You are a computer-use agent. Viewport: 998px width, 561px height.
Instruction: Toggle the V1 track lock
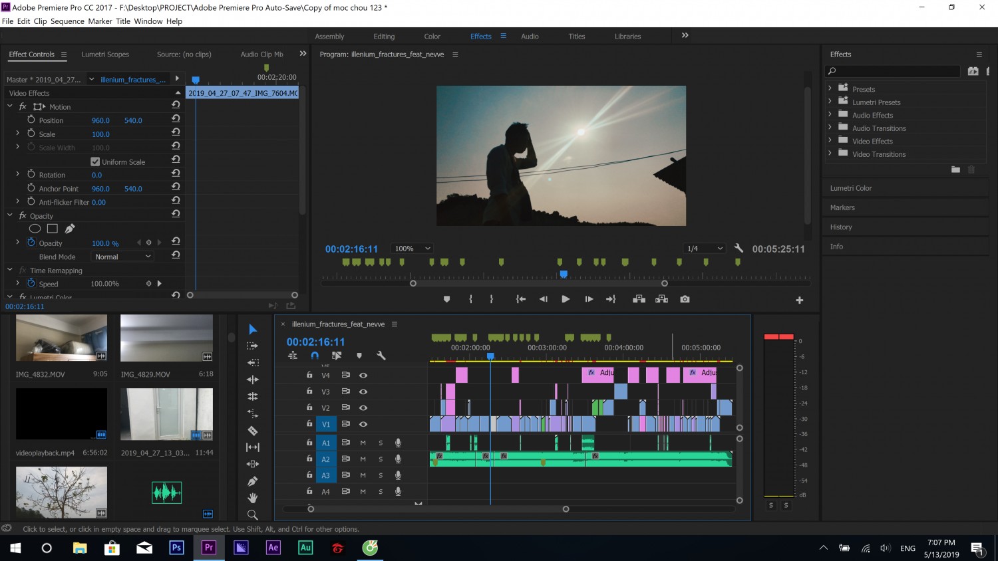tap(309, 423)
